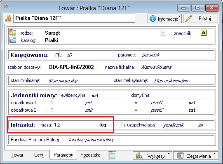Open the notepad notes icon

coord(112,155)
